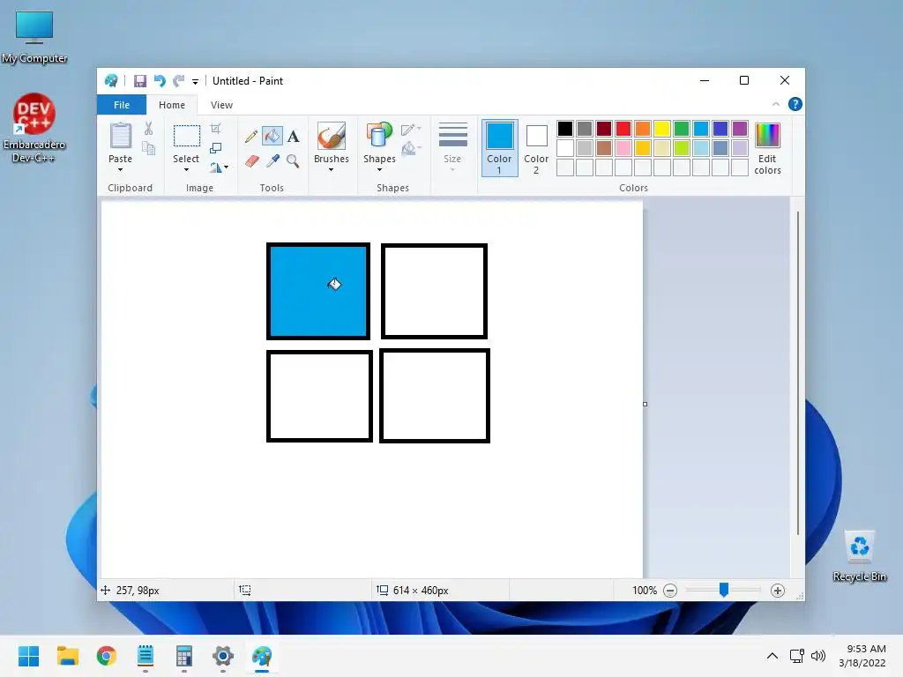Open the Windows Start button
Screen dimensions: 903x677
pyautogui.click(x=28, y=656)
